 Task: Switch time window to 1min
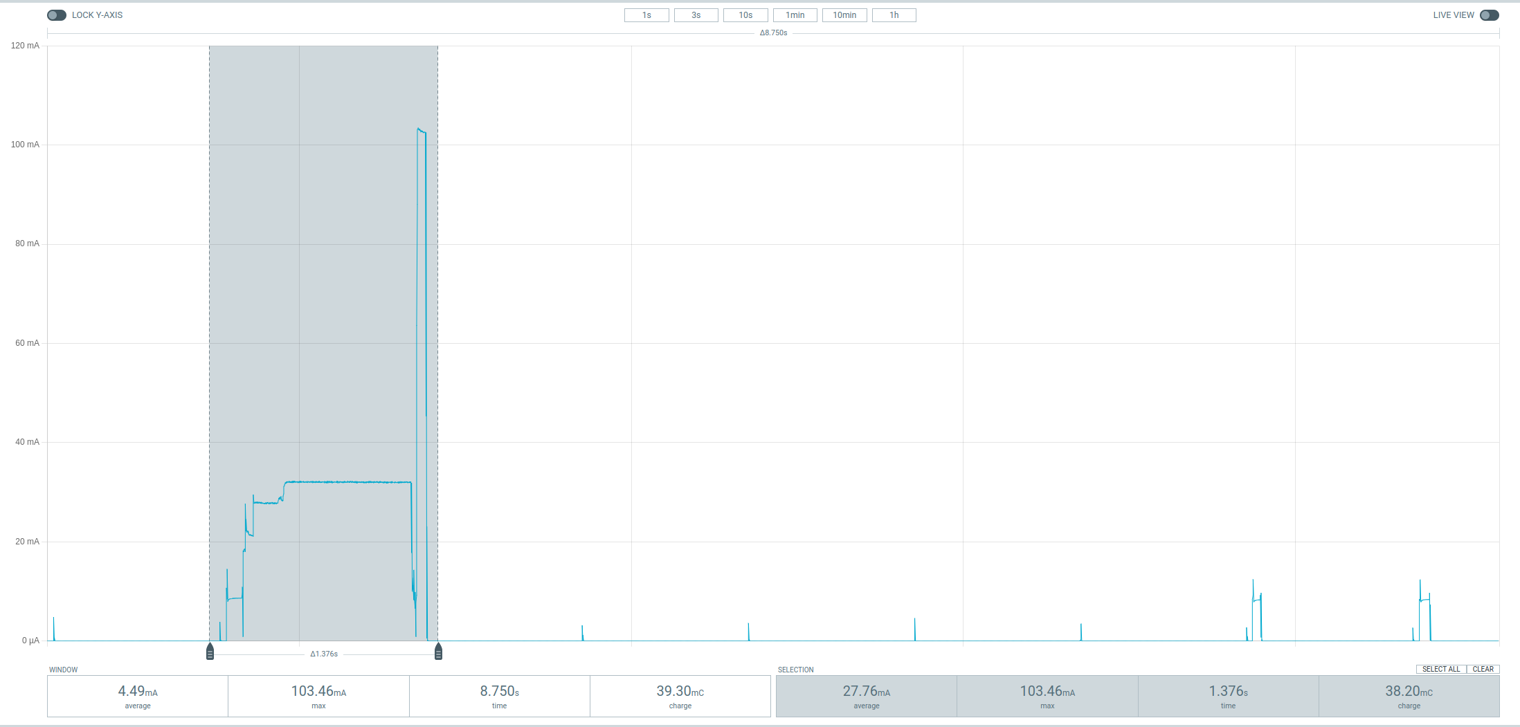click(x=795, y=15)
